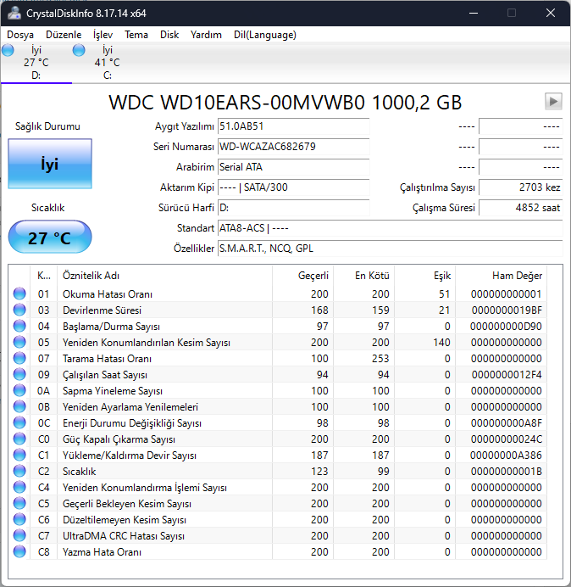The width and height of the screenshot is (571, 587).
Task: Click the En Kötü column header
Action: pos(363,276)
